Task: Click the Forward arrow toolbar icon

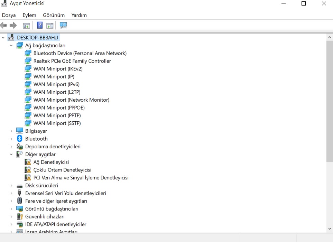Action: [13, 26]
